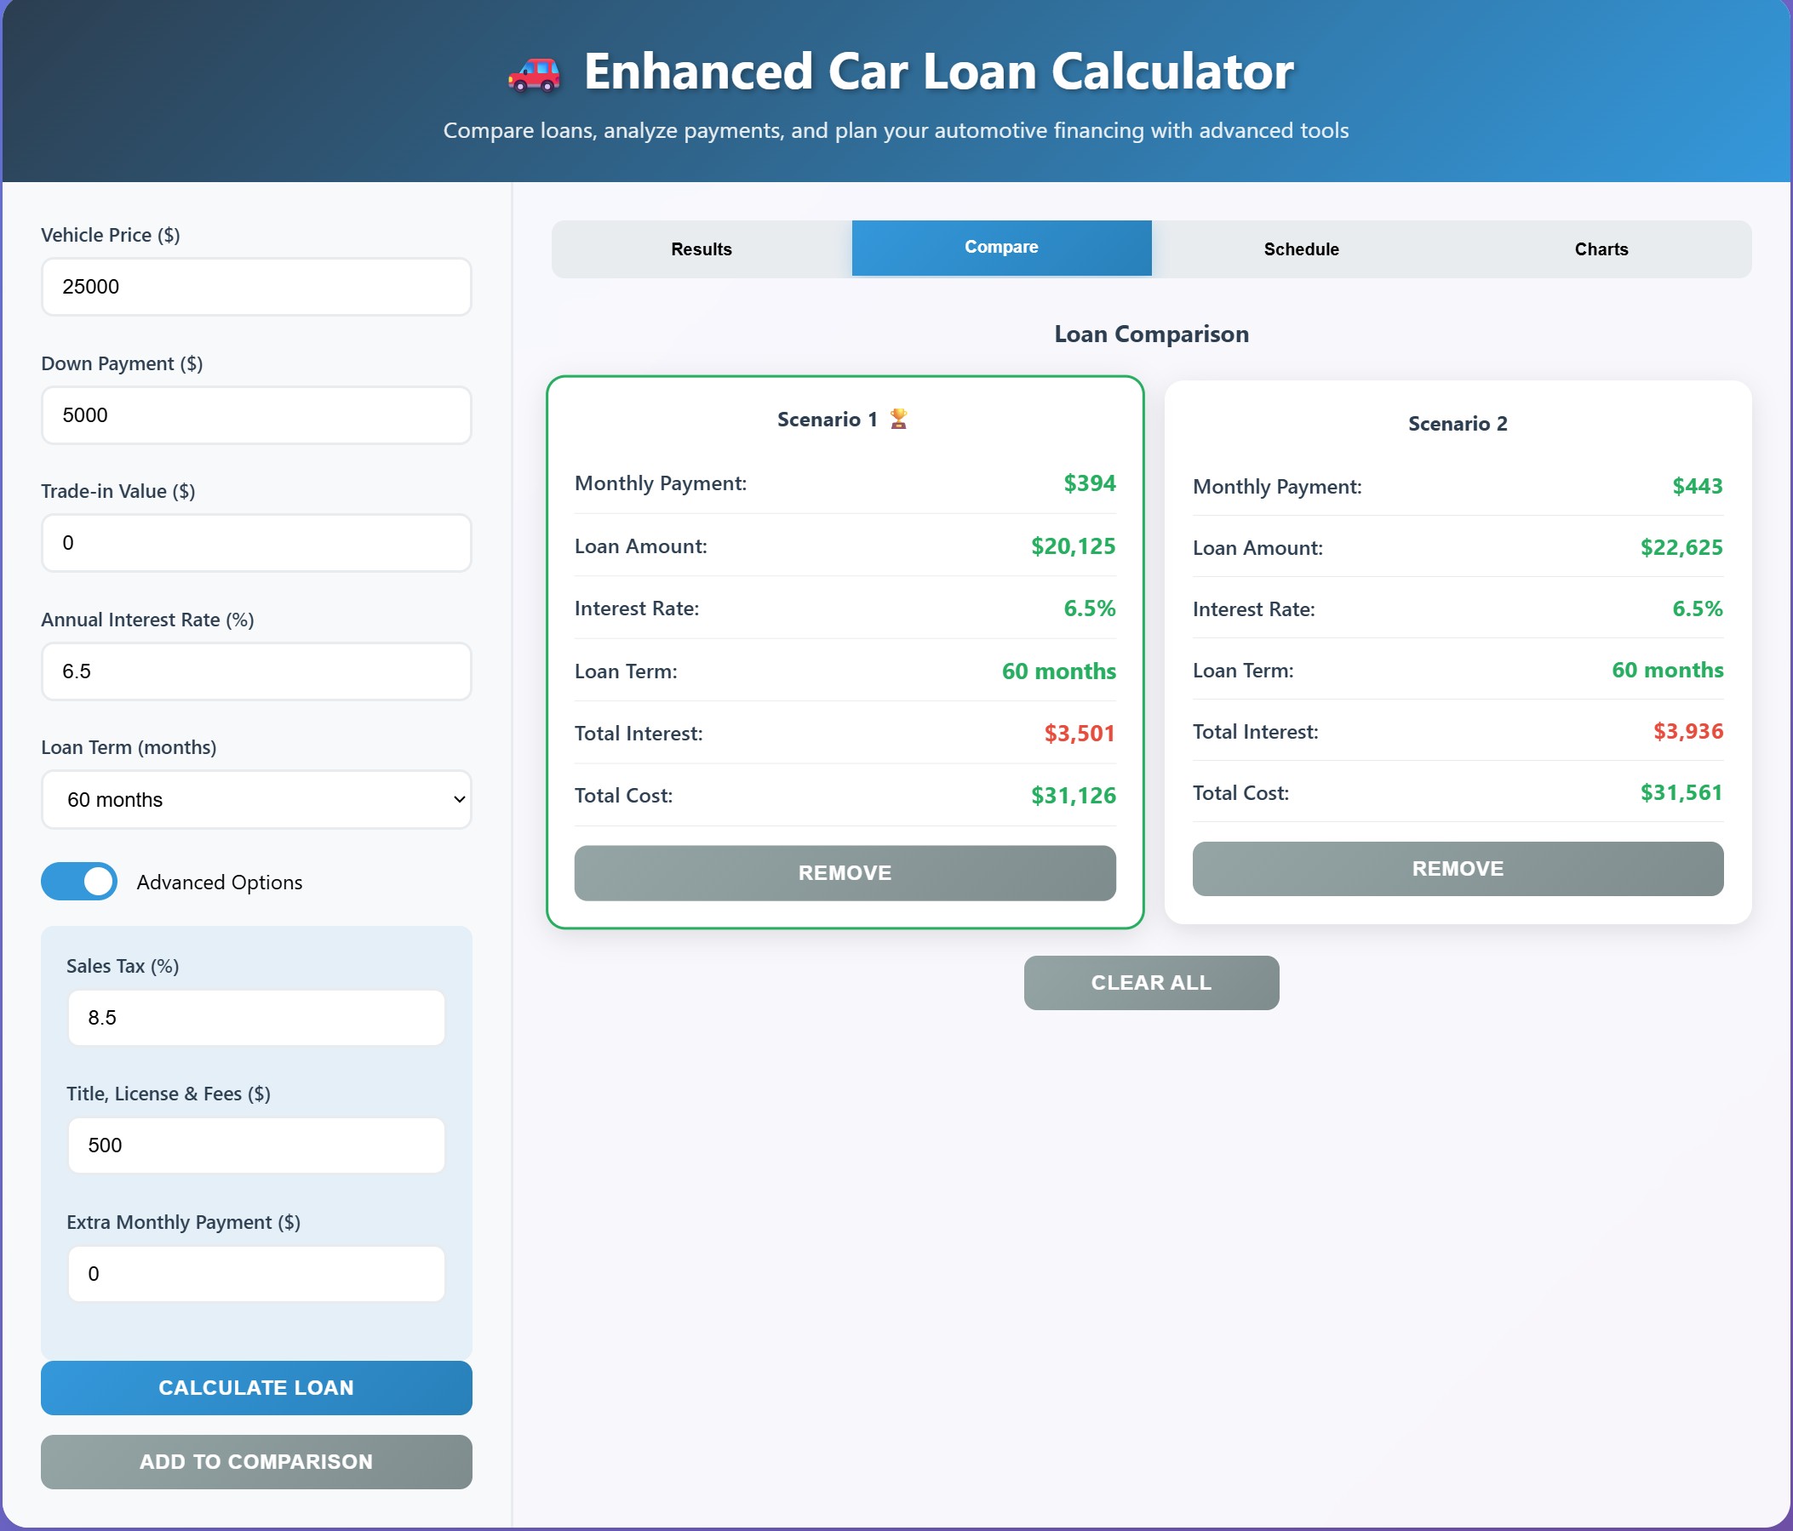1793x1531 pixels.
Task: Click Clear All to reset comparisons
Action: click(1151, 983)
